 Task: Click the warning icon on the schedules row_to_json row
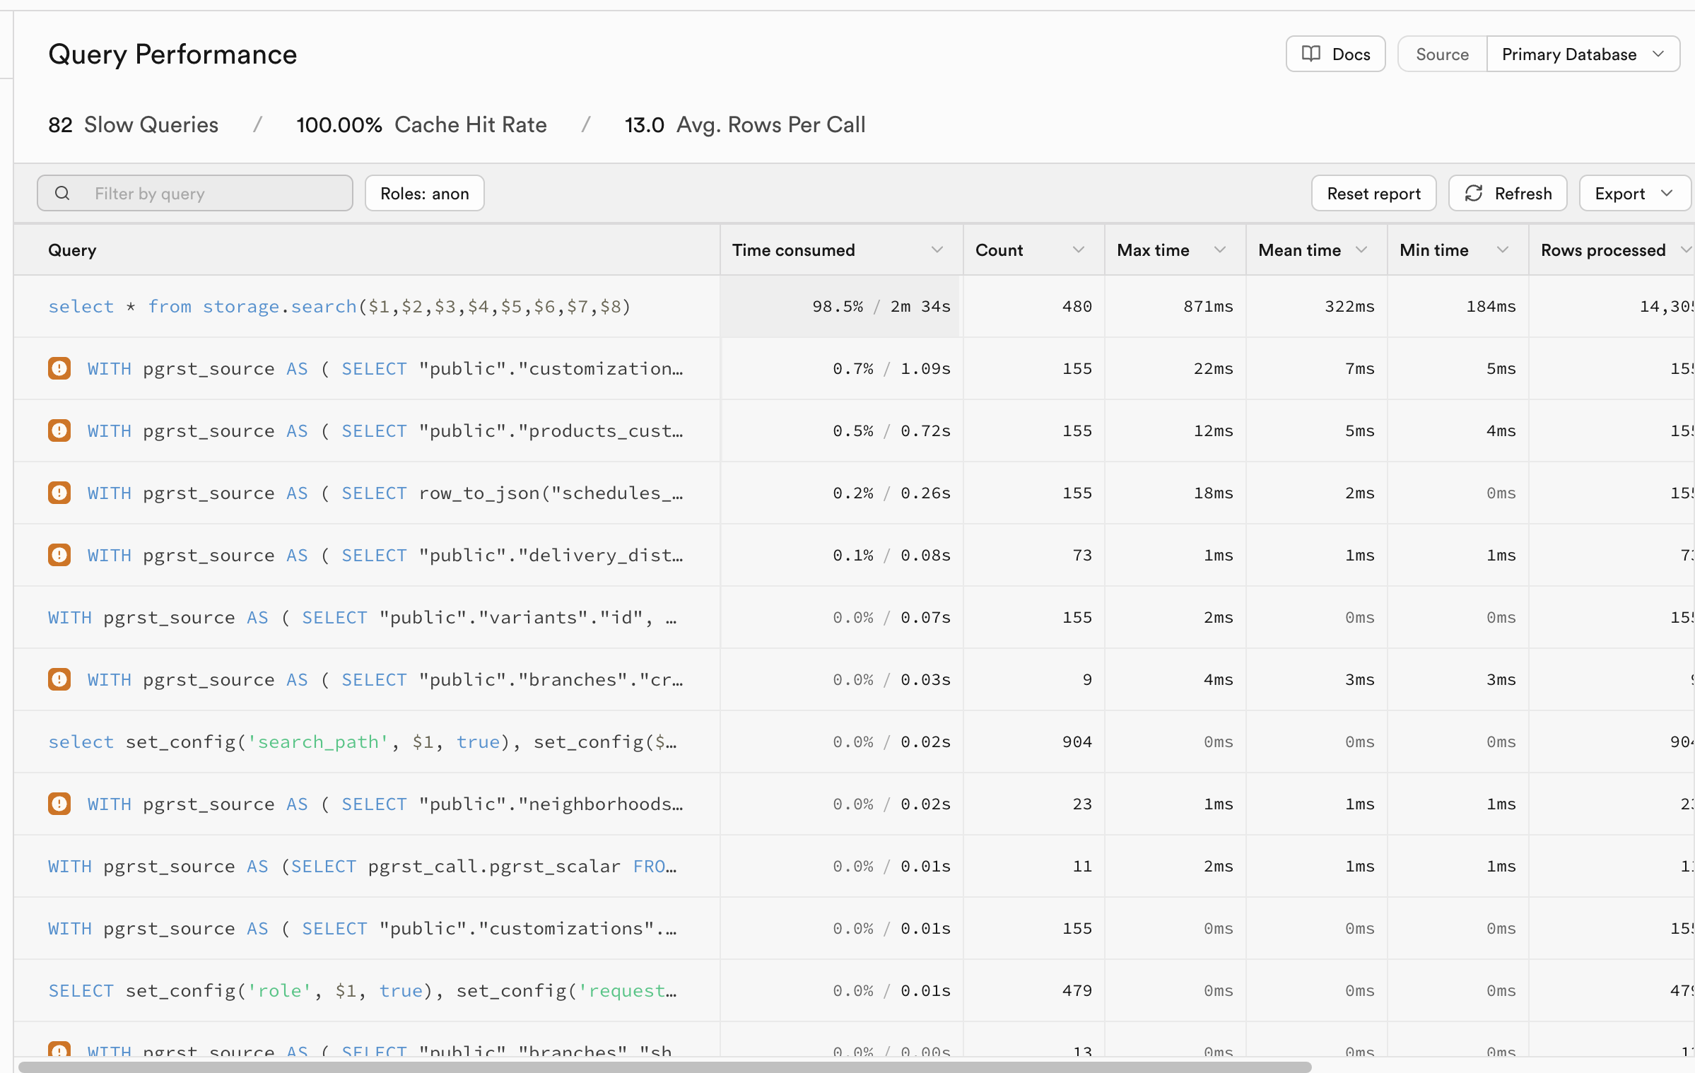59,493
